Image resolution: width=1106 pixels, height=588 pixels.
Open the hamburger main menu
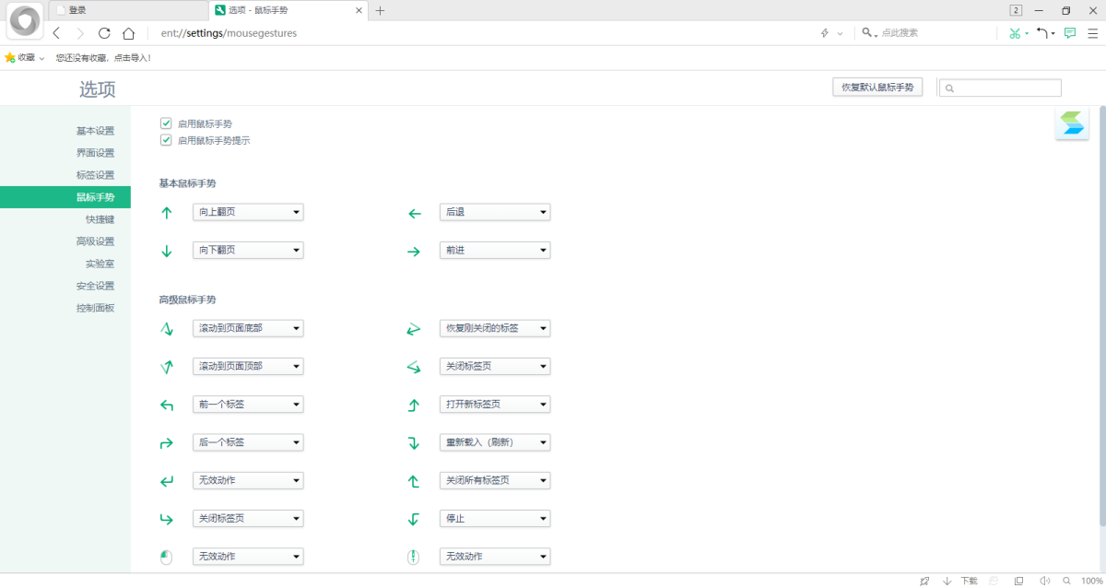pos(1092,33)
